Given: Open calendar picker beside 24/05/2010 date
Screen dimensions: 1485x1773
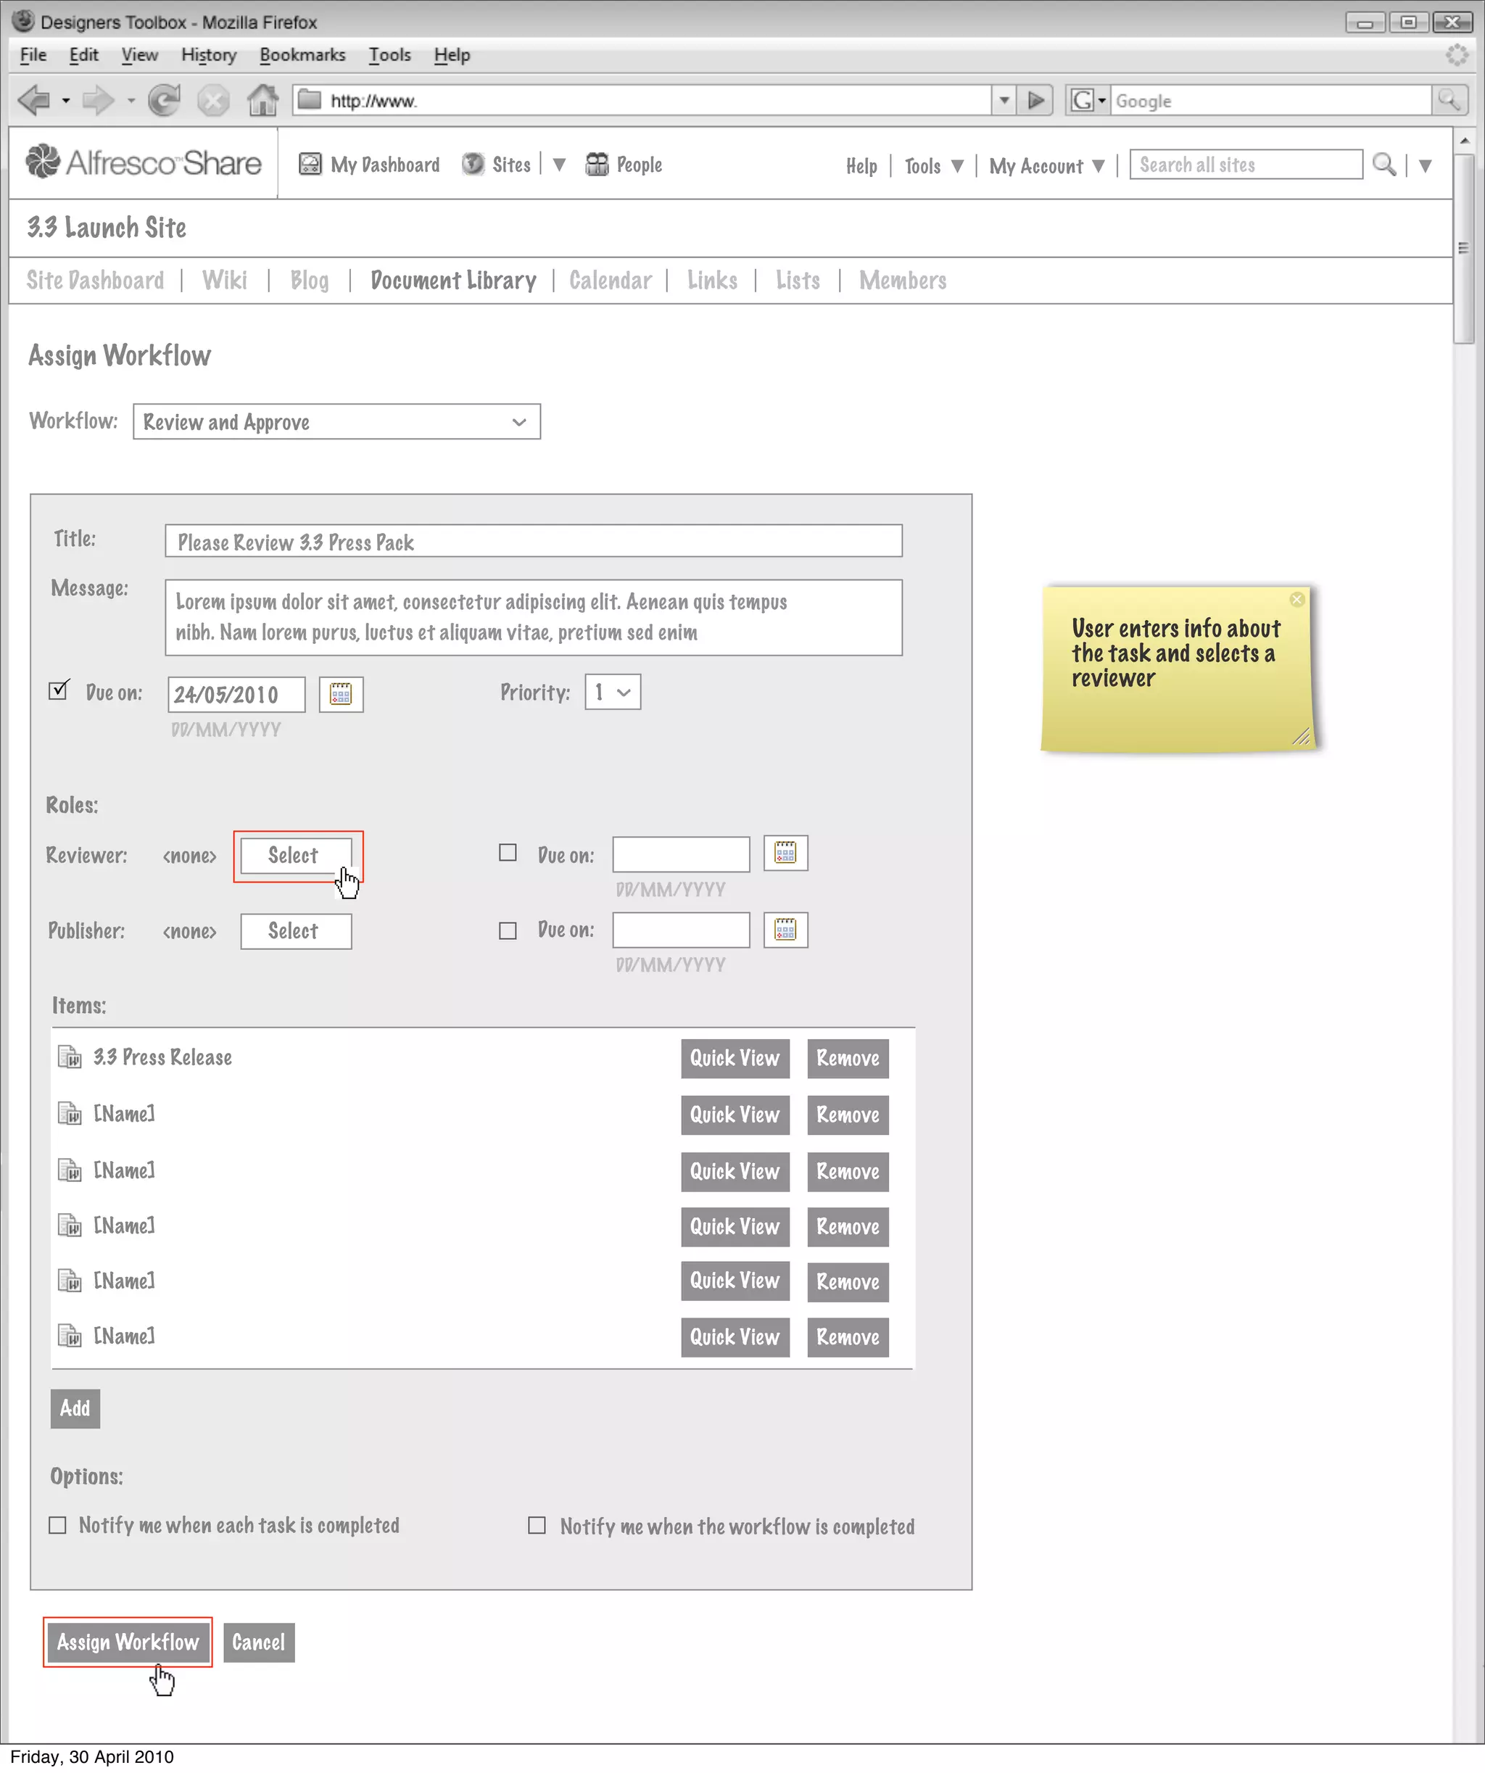Looking at the screenshot, I should click(x=341, y=695).
